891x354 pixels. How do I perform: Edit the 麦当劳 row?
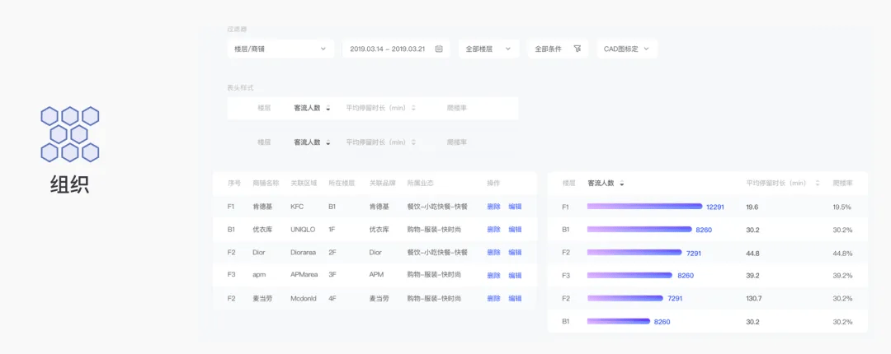[x=515, y=298]
